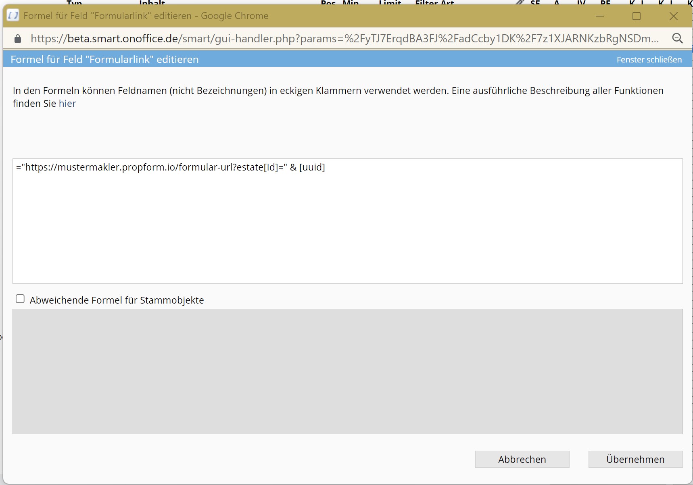Click the "Limit" column header behind the popup
The image size is (693, 485).
click(x=390, y=2)
